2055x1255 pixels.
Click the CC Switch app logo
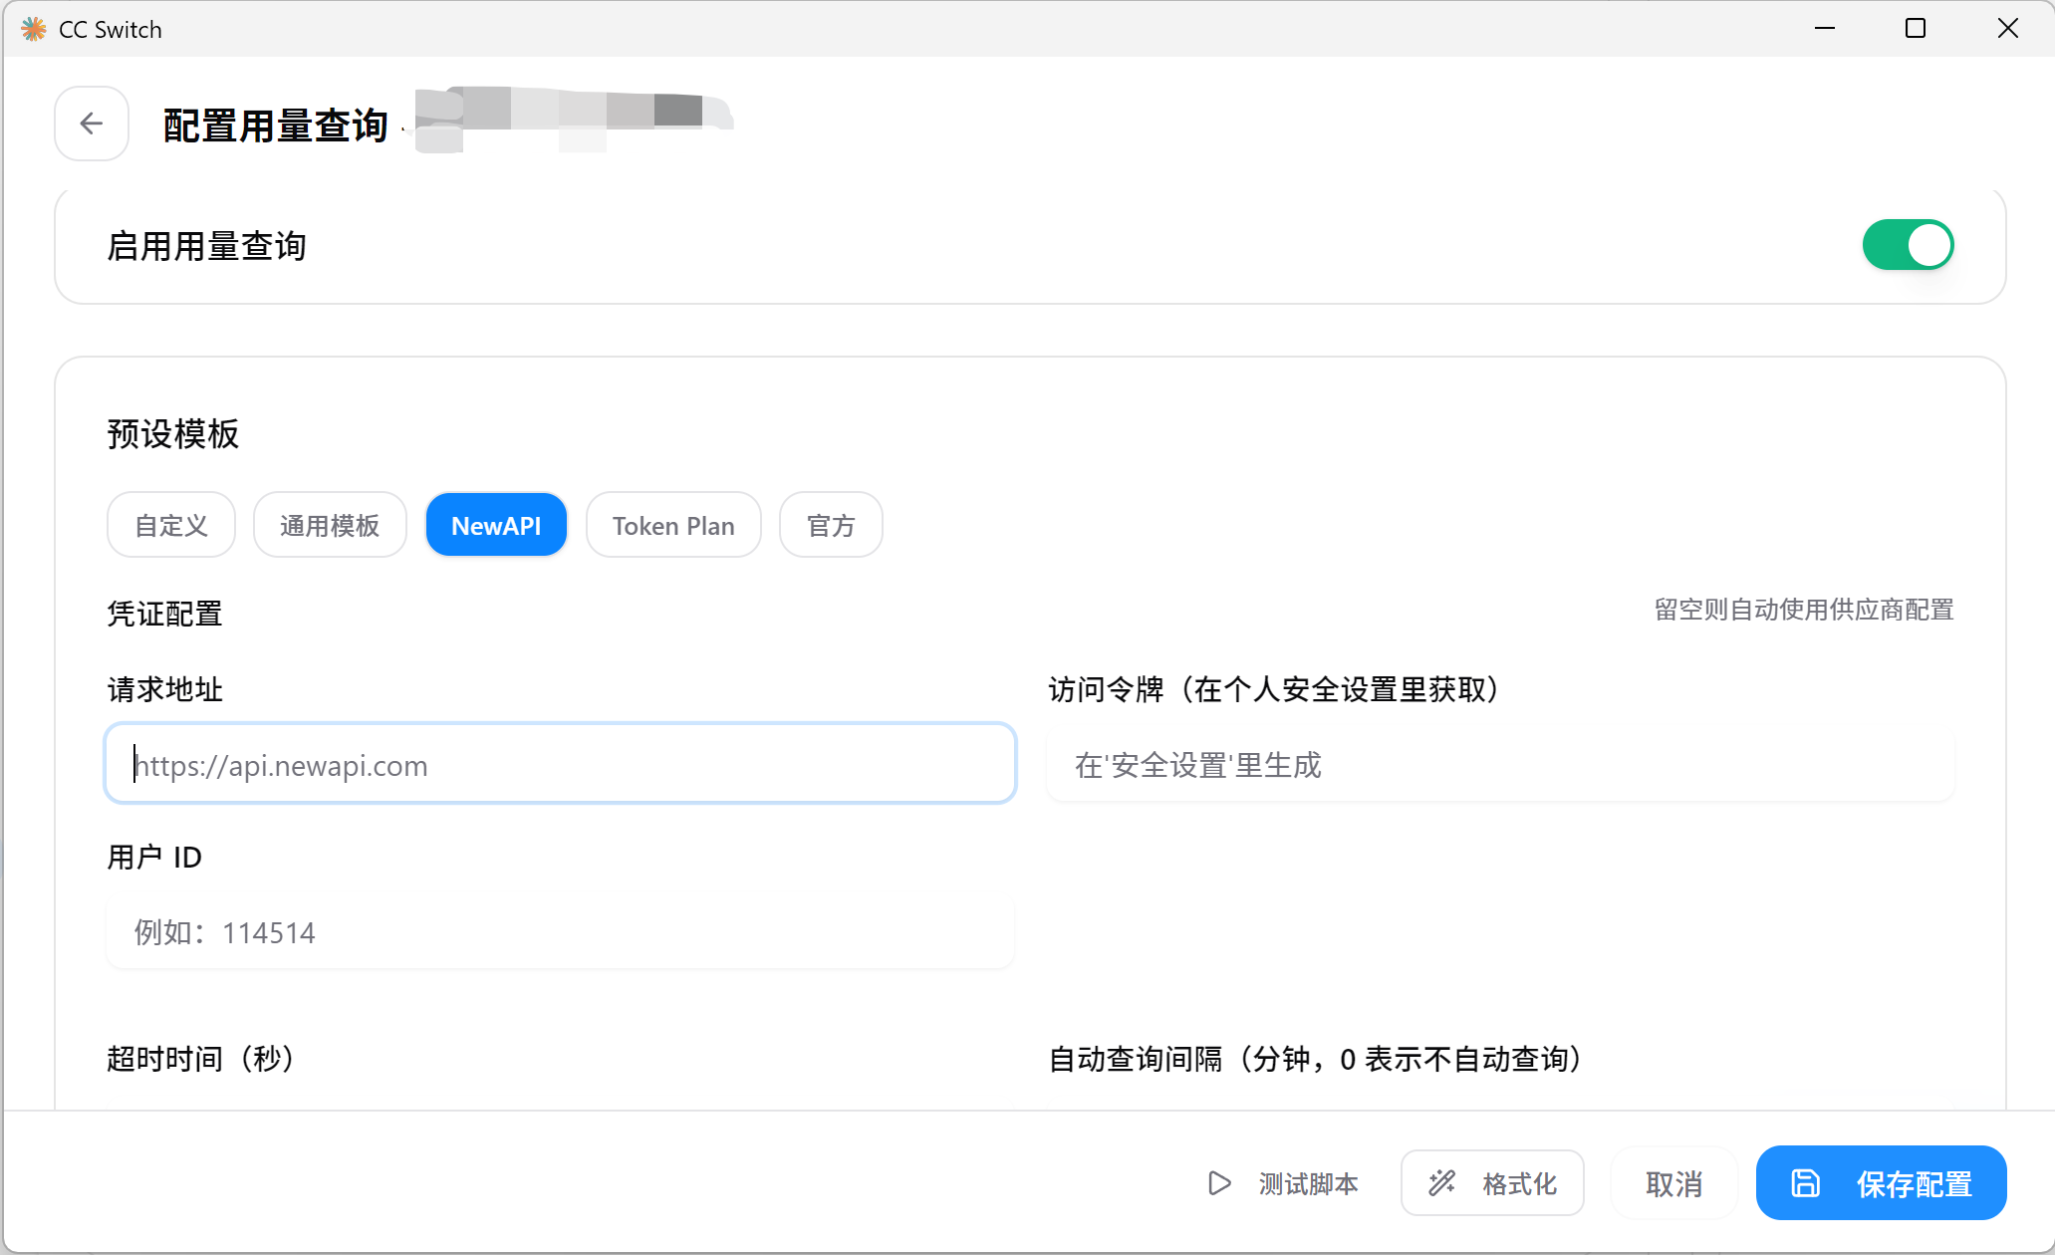point(34,29)
